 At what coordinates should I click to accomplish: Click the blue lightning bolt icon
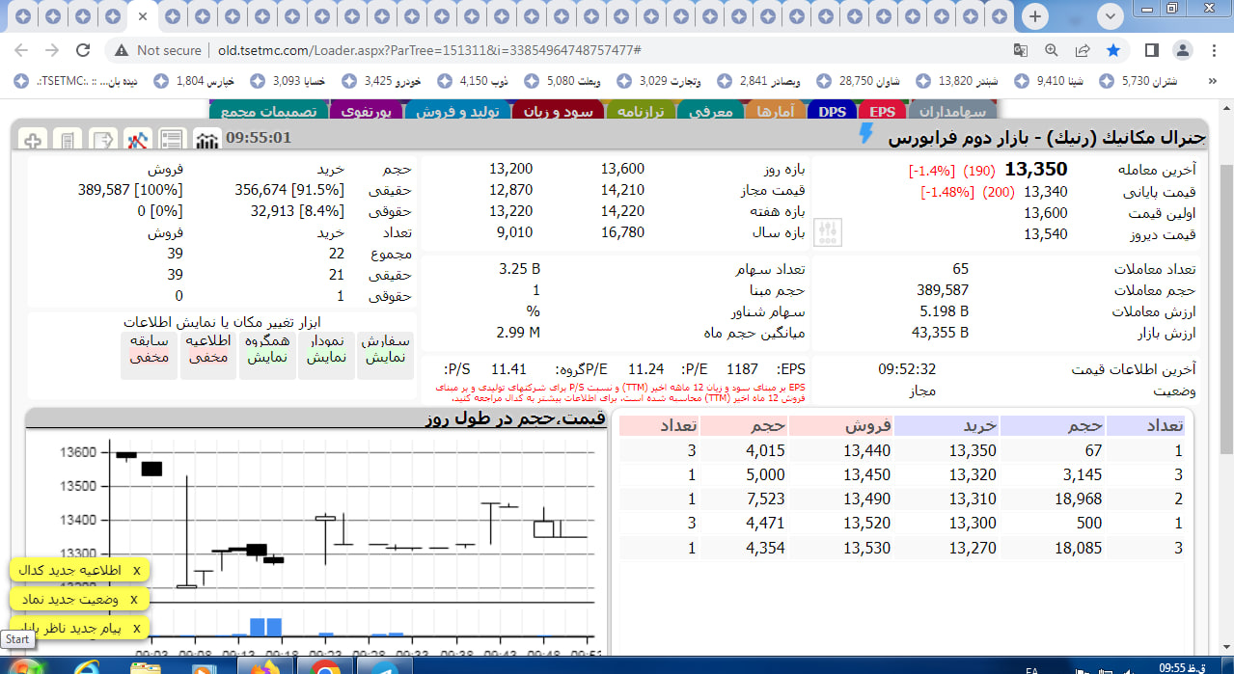pyautogui.click(x=865, y=134)
